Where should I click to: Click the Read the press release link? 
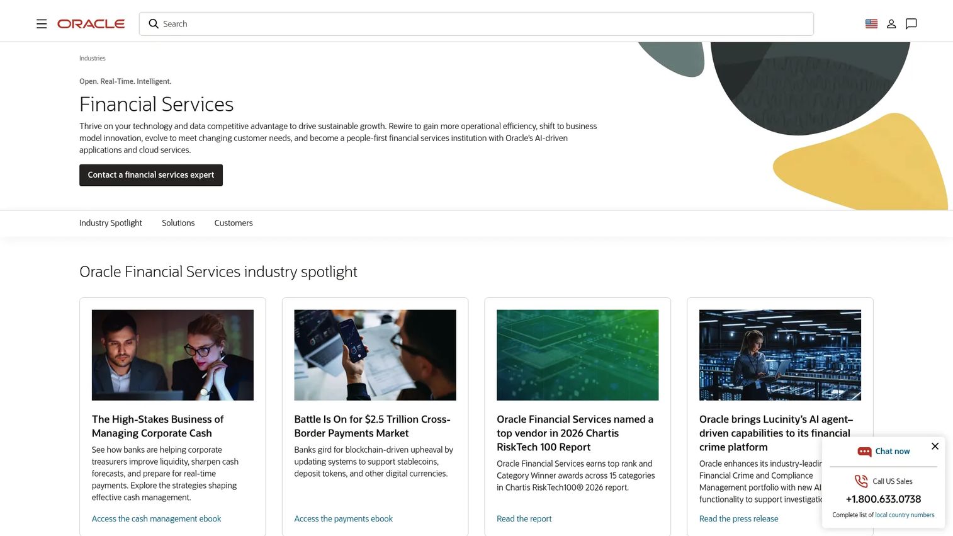coord(739,519)
